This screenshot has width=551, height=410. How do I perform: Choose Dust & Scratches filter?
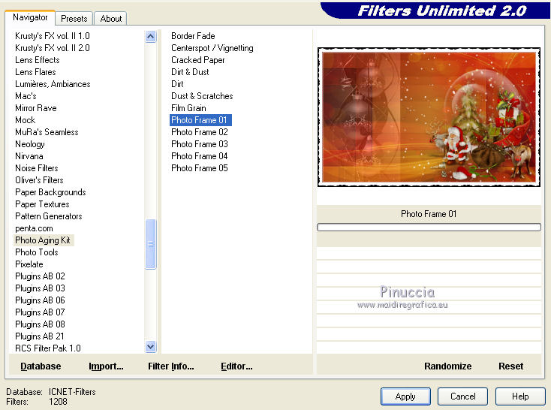202,96
